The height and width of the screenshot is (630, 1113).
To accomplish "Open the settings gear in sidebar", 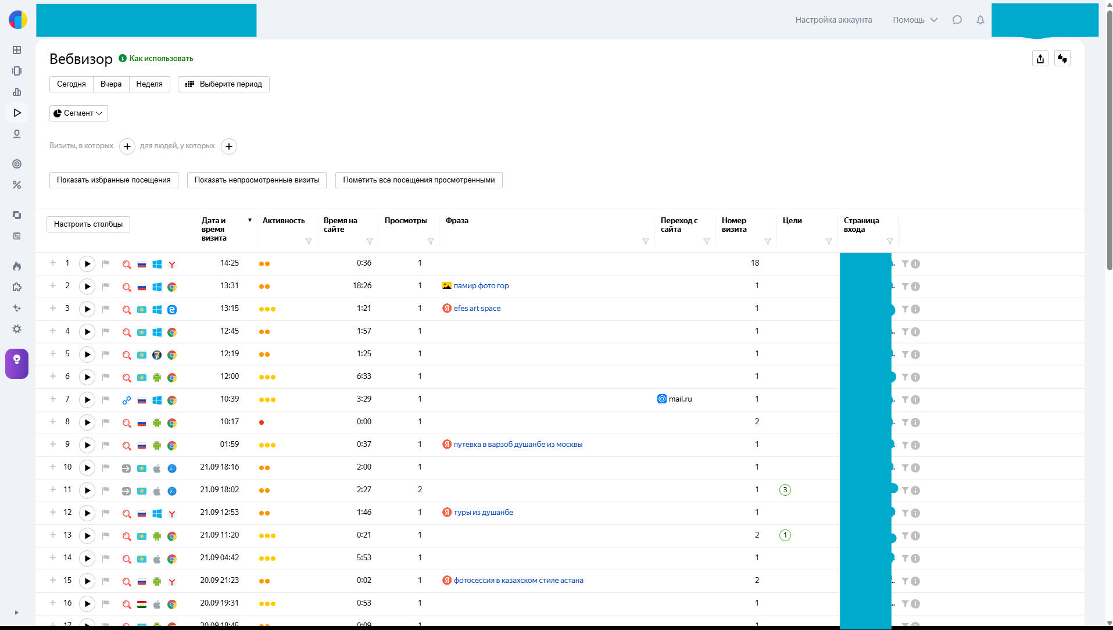I will tap(17, 329).
